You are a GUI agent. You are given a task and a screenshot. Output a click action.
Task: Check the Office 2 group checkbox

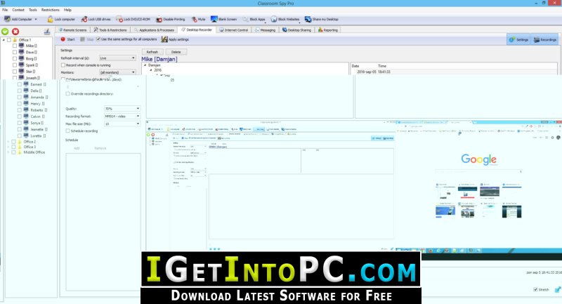13,142
